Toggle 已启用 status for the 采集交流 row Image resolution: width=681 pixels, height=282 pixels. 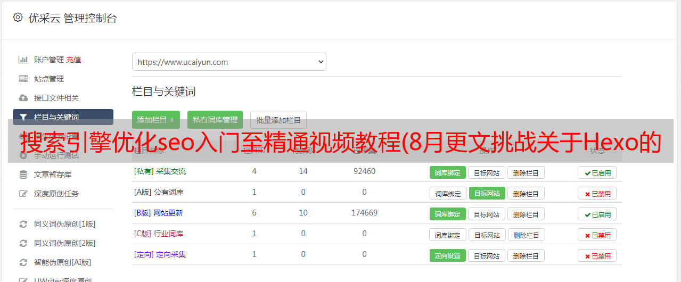coord(597,172)
